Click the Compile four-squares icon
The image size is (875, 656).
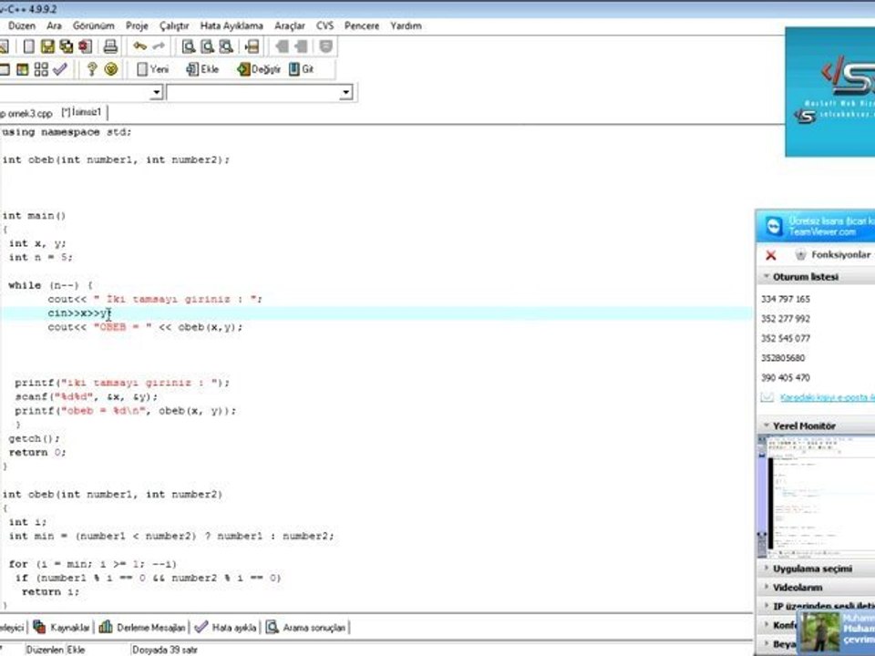point(41,69)
